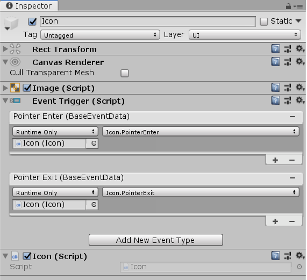This screenshot has height=280, width=307.
Task: Enable Cull Transparent Mesh checkbox
Action: pos(125,73)
